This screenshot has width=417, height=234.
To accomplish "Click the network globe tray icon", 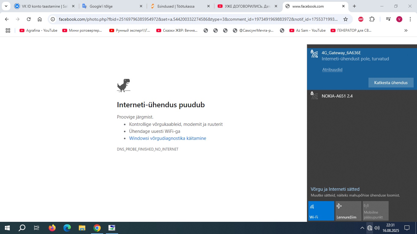I will tap(370, 228).
